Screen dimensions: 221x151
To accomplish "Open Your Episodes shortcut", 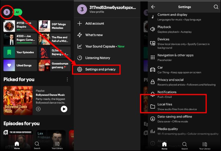I will click(20, 52).
